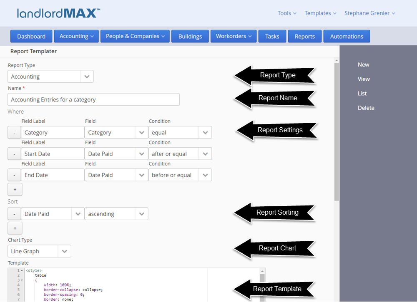
Task: Collapse the code fold on editor line 3
Action: [x=22, y=280]
